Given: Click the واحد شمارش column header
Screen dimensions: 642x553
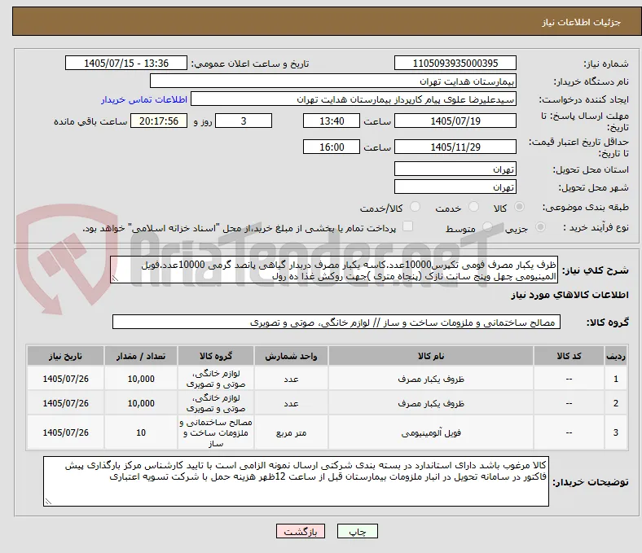Looking at the screenshot, I should point(291,356).
